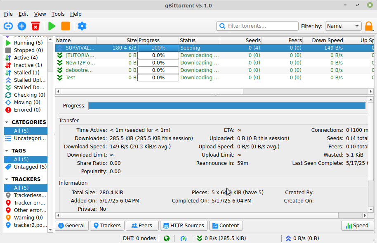Click the blue pieces Progress bar
377x243 pixels.
tap(227, 106)
